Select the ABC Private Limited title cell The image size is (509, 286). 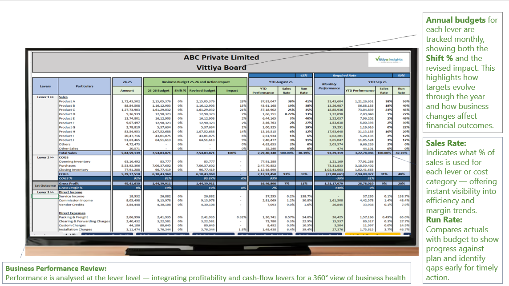[221, 57]
